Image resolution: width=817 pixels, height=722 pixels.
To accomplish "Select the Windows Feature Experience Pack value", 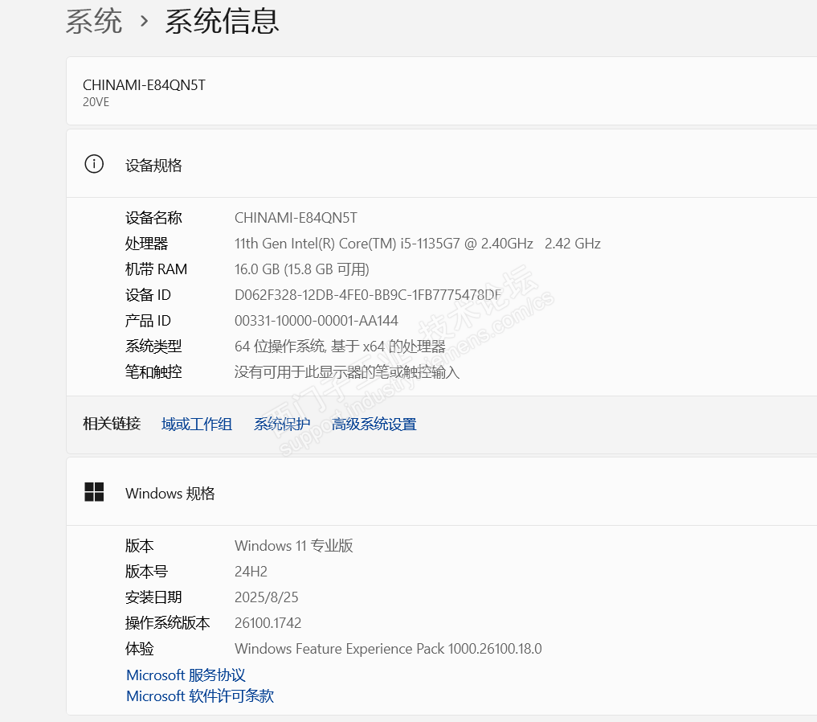I will coord(388,649).
